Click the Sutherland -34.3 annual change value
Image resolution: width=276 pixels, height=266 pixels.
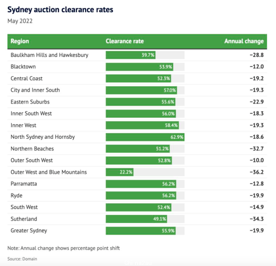coord(257,219)
